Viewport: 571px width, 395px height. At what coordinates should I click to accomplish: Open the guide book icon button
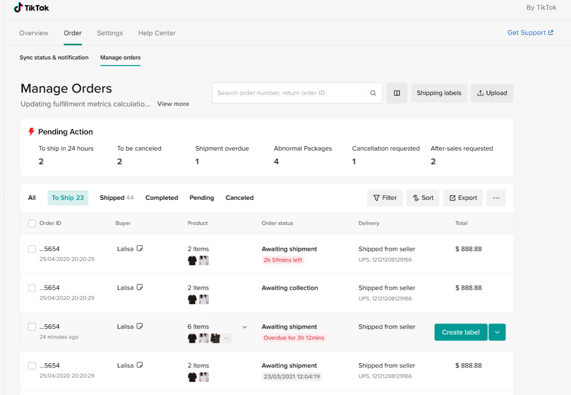(x=397, y=93)
